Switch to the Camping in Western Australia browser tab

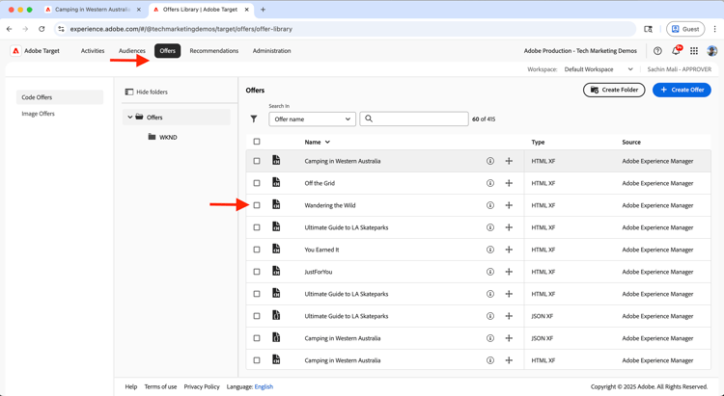click(93, 10)
